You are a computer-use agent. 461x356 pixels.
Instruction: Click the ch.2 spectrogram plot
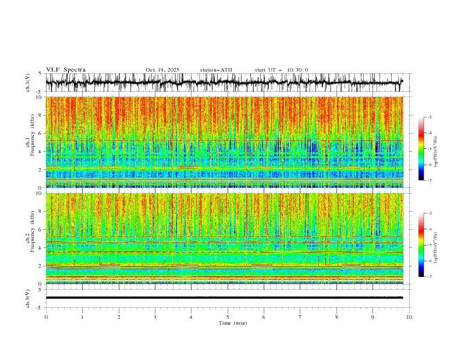click(x=225, y=238)
